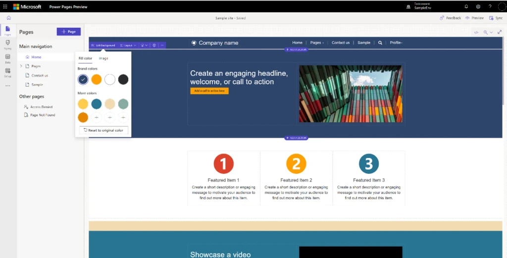Switch to the Image tab
The height and width of the screenshot is (258, 507).
click(x=103, y=58)
